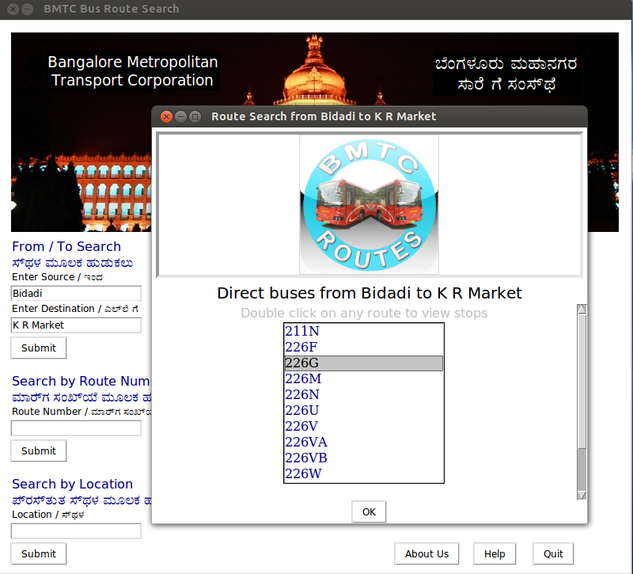This screenshot has height=574, width=633.
Task: Click the BMTC Routes bus logo
Action: point(369,204)
